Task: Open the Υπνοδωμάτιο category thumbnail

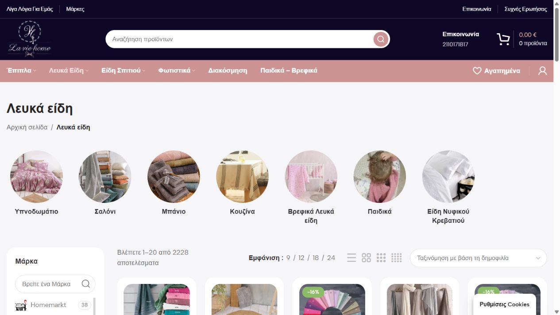Action: (x=36, y=176)
